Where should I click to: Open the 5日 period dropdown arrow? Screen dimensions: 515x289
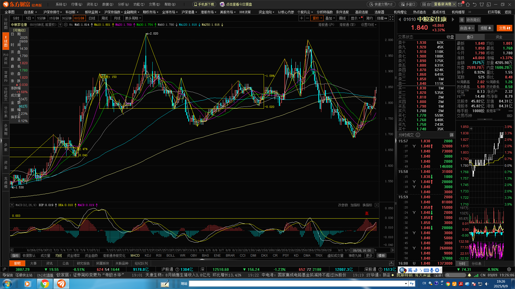(x=33, y=18)
